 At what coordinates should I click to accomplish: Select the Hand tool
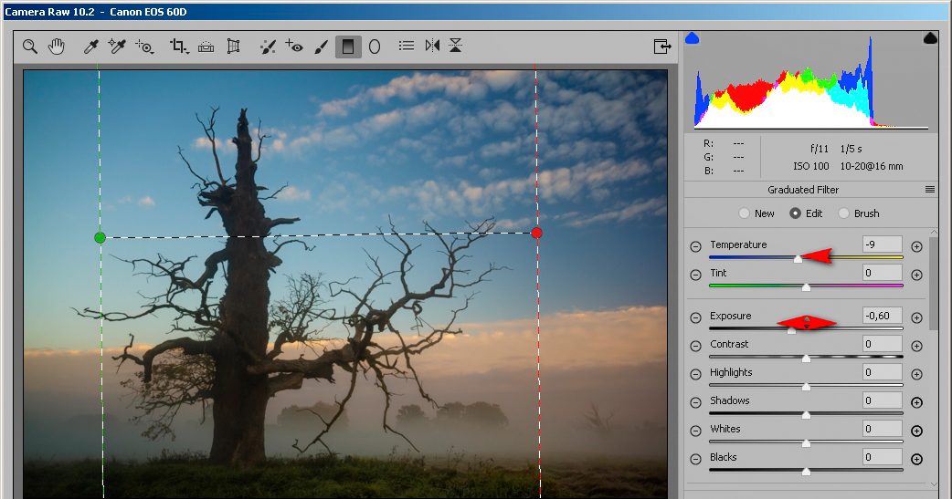(57, 47)
